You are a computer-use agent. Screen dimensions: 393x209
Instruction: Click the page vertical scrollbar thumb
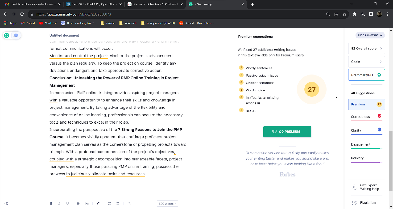click(x=391, y=161)
